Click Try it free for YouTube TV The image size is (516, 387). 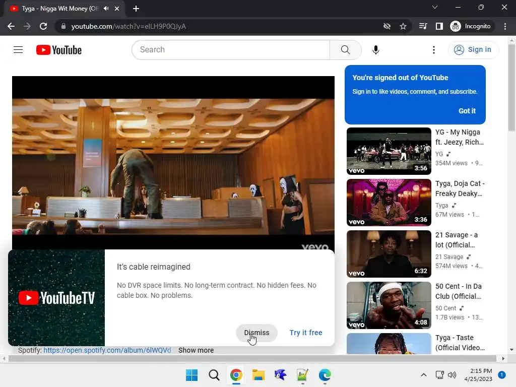[x=306, y=333]
